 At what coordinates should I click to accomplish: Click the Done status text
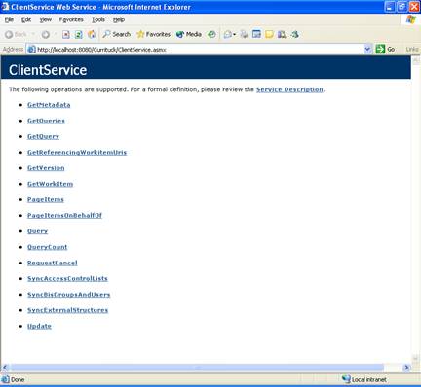coord(18,379)
